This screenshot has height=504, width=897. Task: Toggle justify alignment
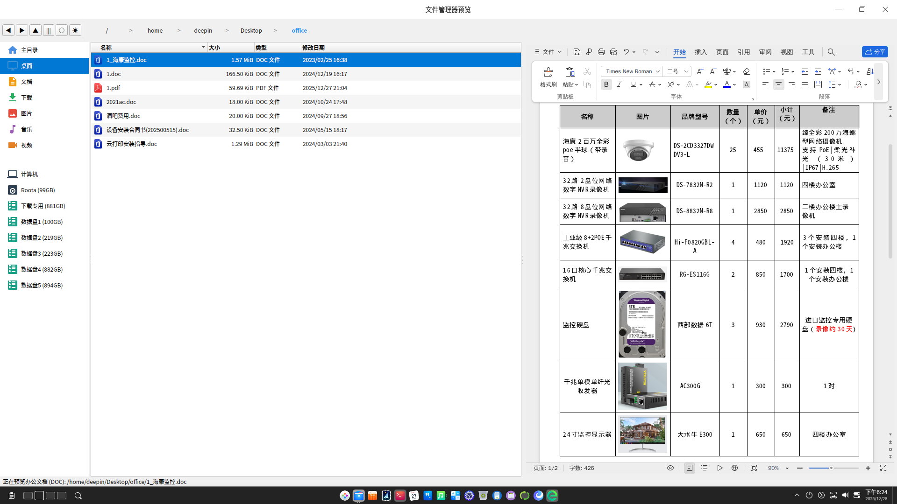[x=804, y=84]
